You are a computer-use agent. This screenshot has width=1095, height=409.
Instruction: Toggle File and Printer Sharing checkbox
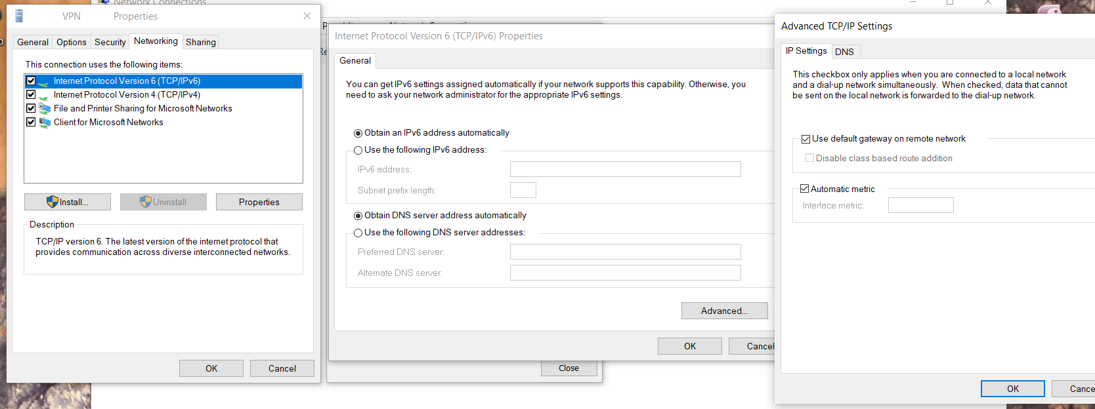[x=30, y=108]
